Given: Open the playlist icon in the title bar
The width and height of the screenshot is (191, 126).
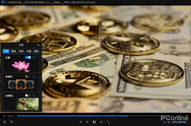Looking at the screenshot, I should point(3,2).
